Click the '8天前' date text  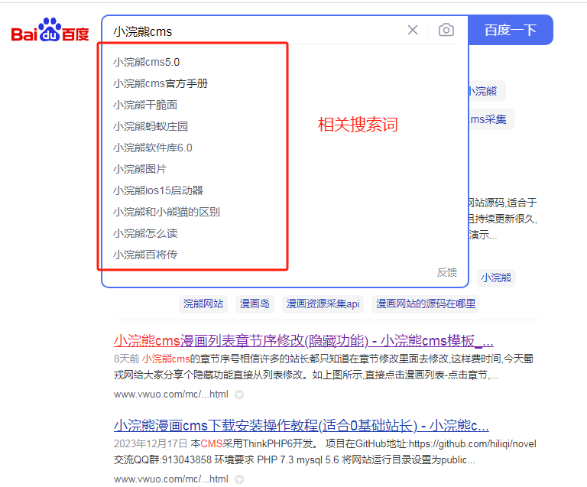[127, 359]
